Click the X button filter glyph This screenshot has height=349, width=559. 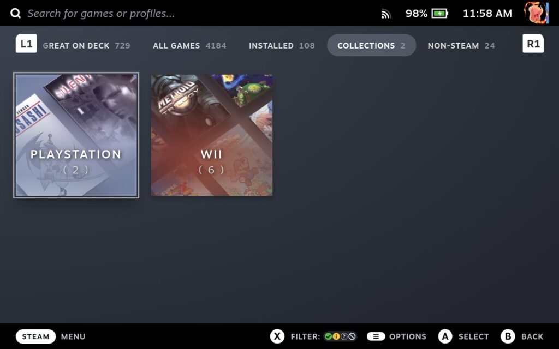coord(277,336)
